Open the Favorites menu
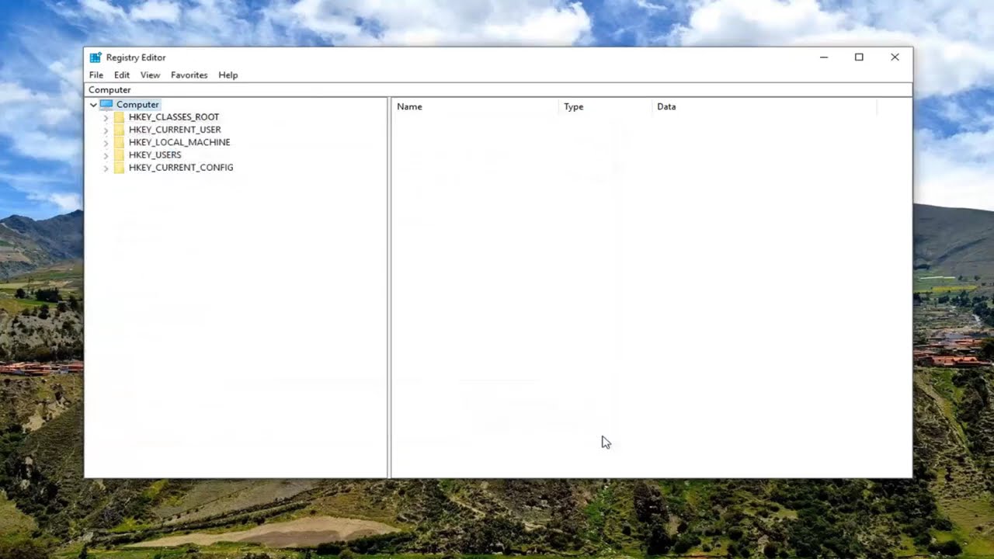This screenshot has height=559, width=994. coord(189,75)
